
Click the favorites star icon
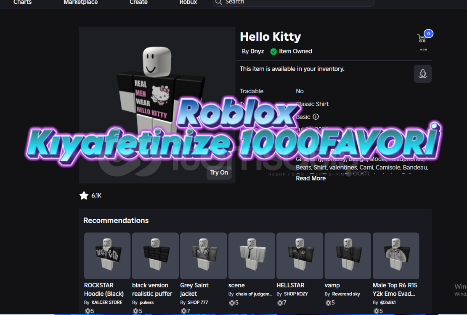(x=84, y=195)
